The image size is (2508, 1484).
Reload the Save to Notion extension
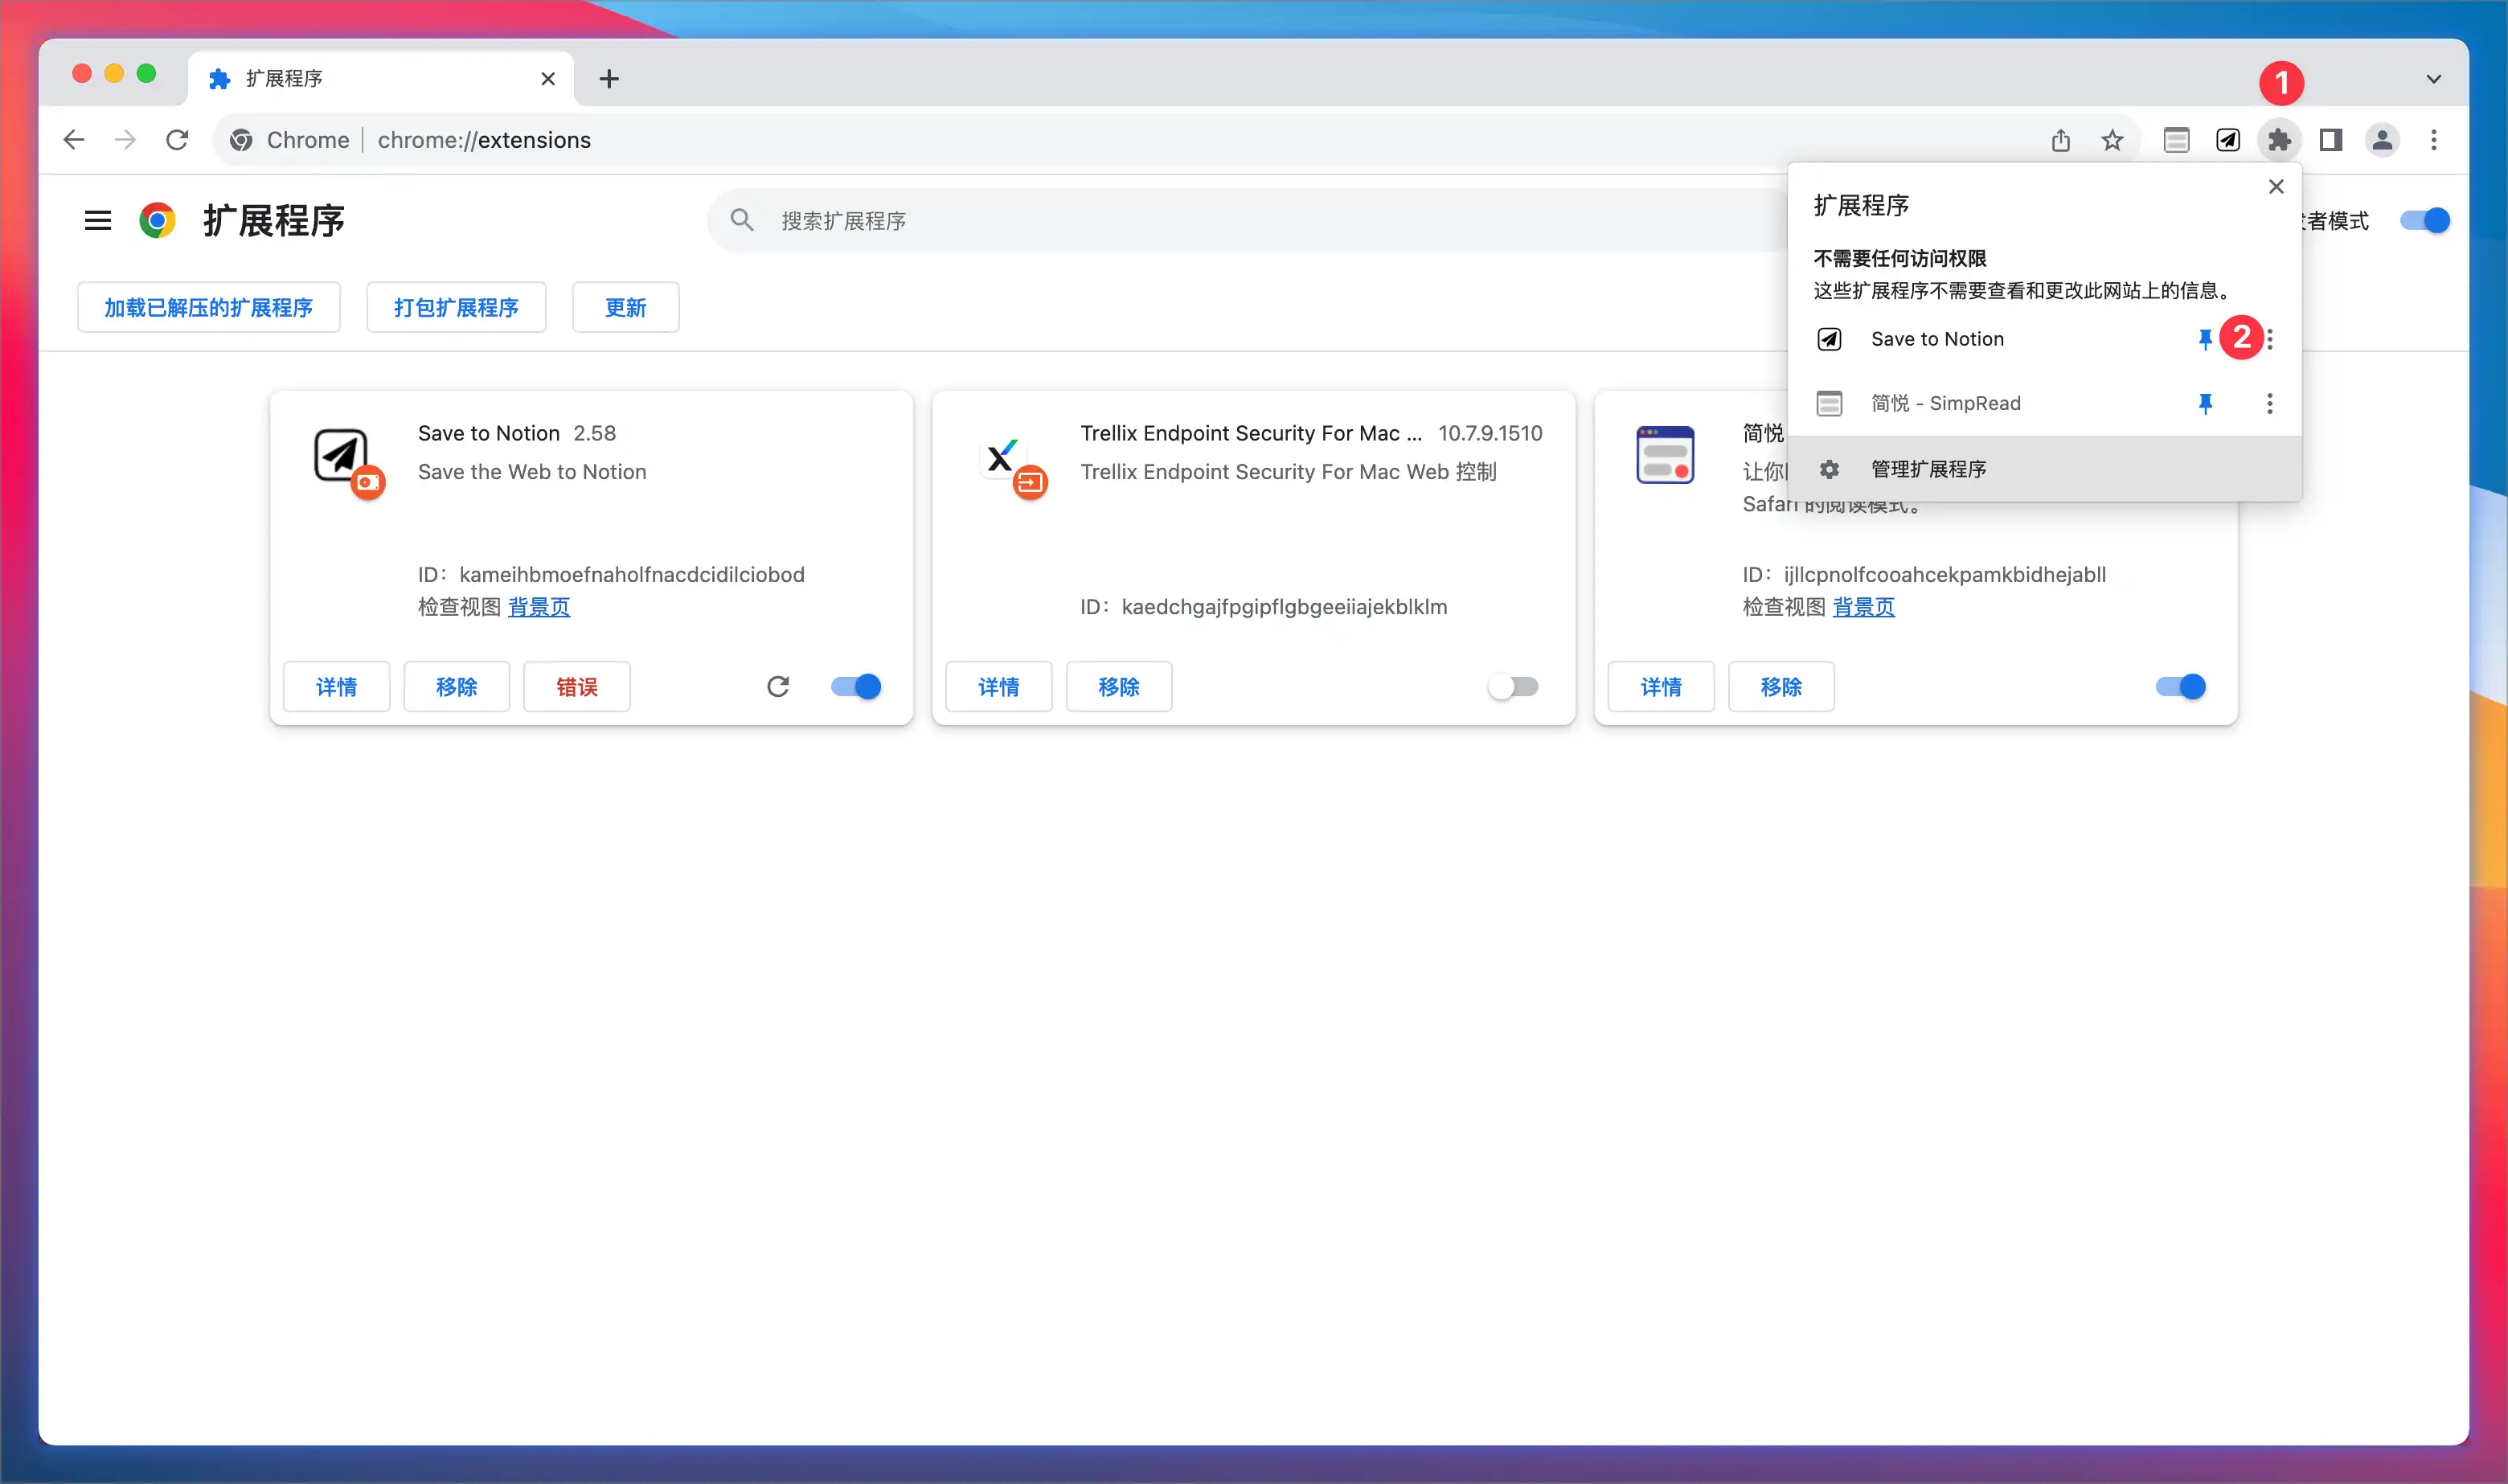coord(777,687)
